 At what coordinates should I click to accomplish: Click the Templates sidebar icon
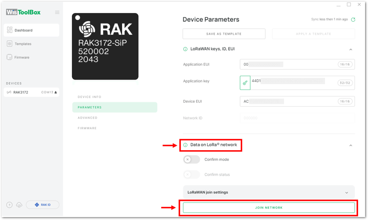[x=9, y=44]
